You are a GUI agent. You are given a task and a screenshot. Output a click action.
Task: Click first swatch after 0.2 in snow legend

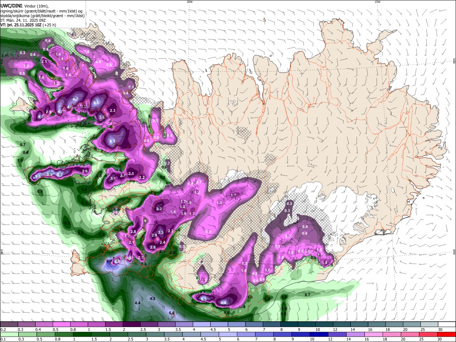pyautogui.click(x=9, y=325)
